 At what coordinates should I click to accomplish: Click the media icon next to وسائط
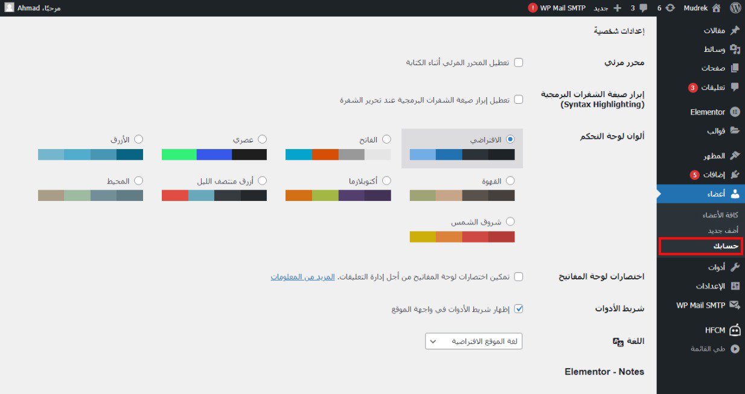click(735, 49)
